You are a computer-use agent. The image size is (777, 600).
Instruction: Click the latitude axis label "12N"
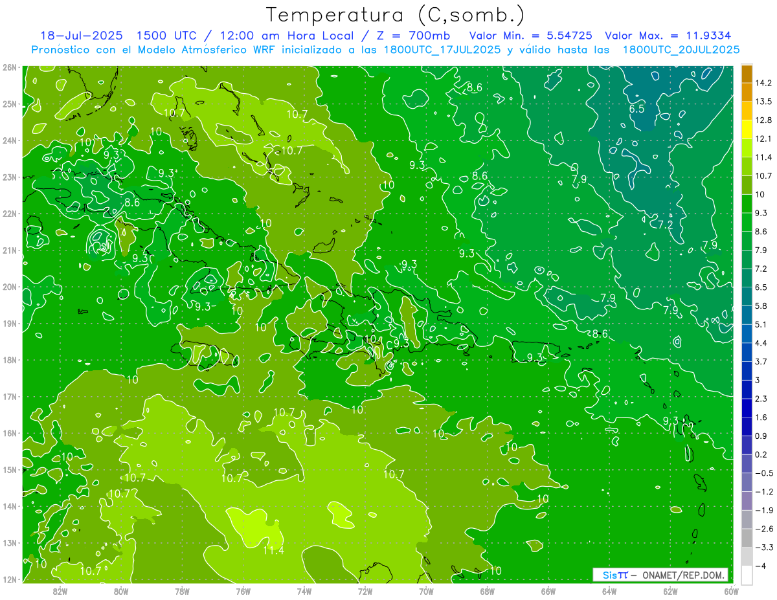coord(9,579)
